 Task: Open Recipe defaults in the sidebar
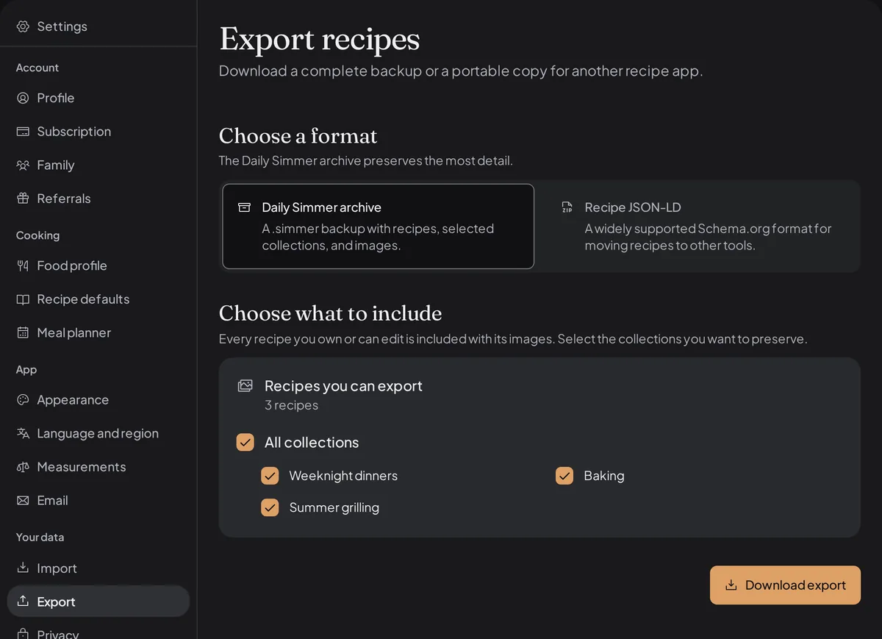coord(98,299)
